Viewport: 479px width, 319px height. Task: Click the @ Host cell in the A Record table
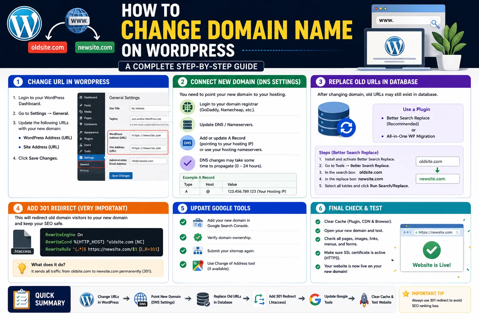tap(211, 192)
